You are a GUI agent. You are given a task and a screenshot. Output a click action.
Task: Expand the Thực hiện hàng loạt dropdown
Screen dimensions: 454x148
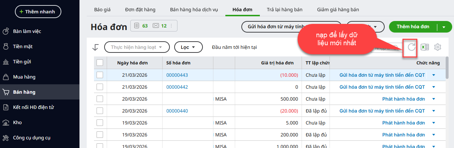click(137, 47)
